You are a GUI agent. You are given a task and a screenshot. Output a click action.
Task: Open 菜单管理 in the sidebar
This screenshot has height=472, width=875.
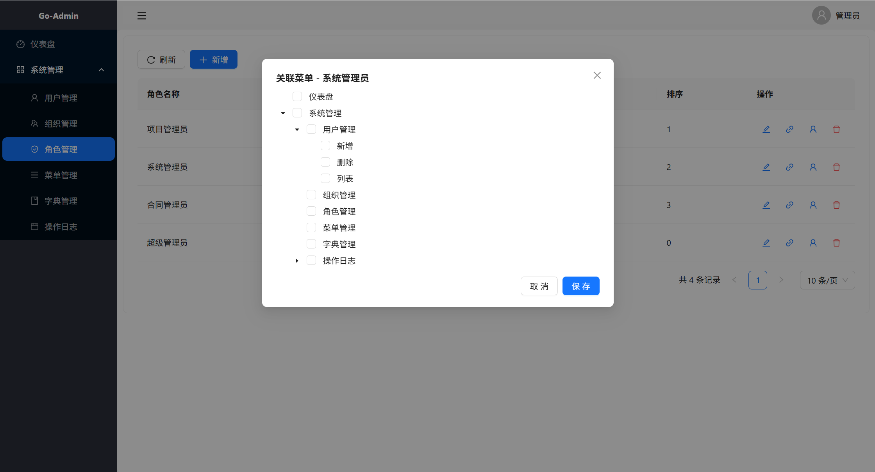pyautogui.click(x=61, y=175)
